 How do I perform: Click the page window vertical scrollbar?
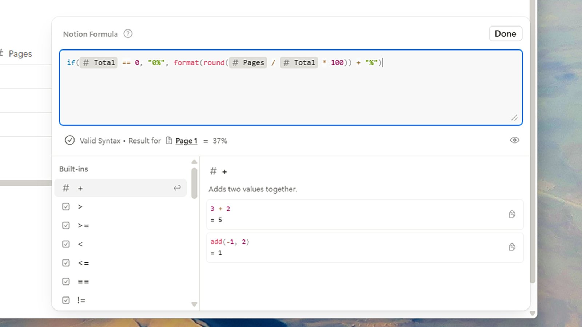coord(533,142)
